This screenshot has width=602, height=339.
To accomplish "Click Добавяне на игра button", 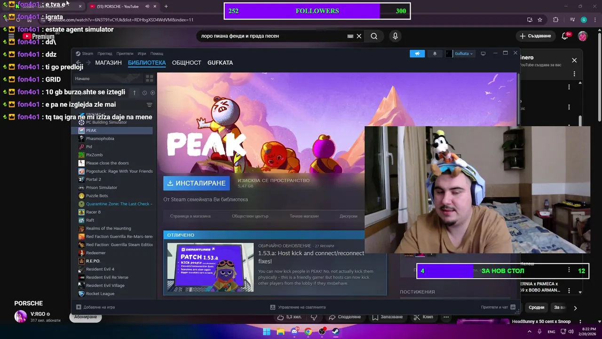I will click(95, 307).
